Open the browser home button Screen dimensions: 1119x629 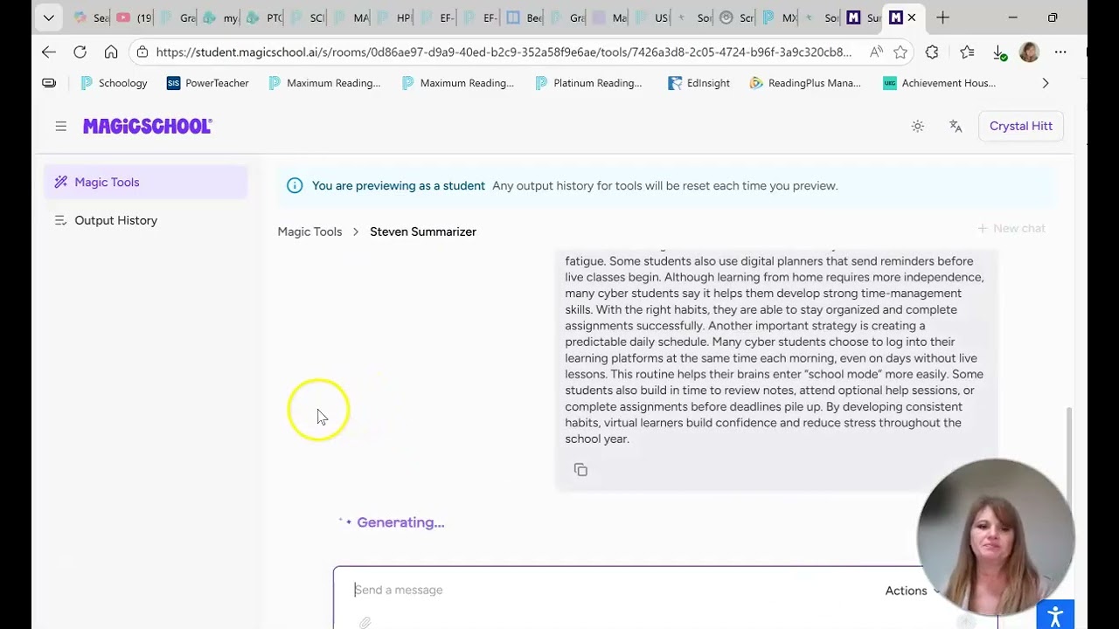point(111,52)
